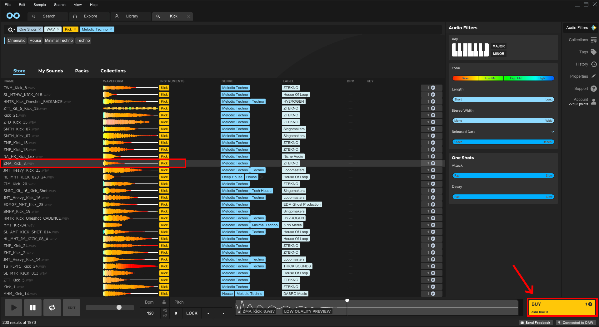Toggle MINOR key filter
This screenshot has height=327, width=599.
(499, 54)
